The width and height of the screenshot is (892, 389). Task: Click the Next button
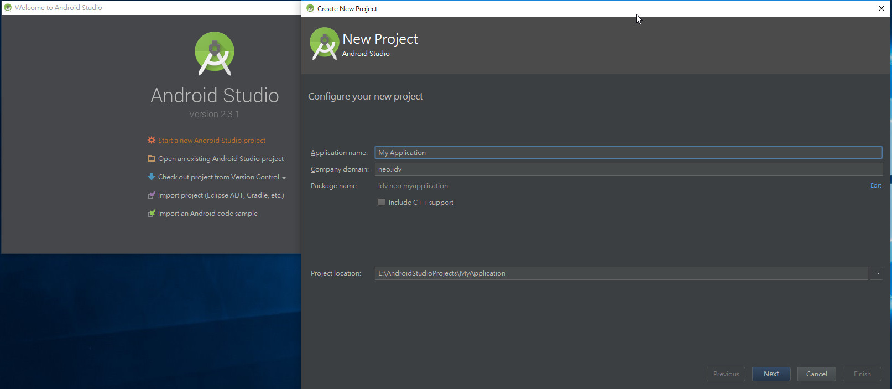point(771,374)
